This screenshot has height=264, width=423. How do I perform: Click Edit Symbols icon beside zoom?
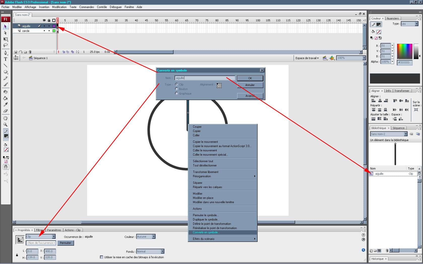click(x=332, y=58)
